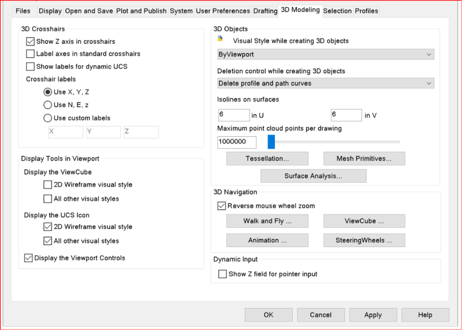Open the ByViewport visual style dropdown
462x330 pixels.
[x=326, y=54]
